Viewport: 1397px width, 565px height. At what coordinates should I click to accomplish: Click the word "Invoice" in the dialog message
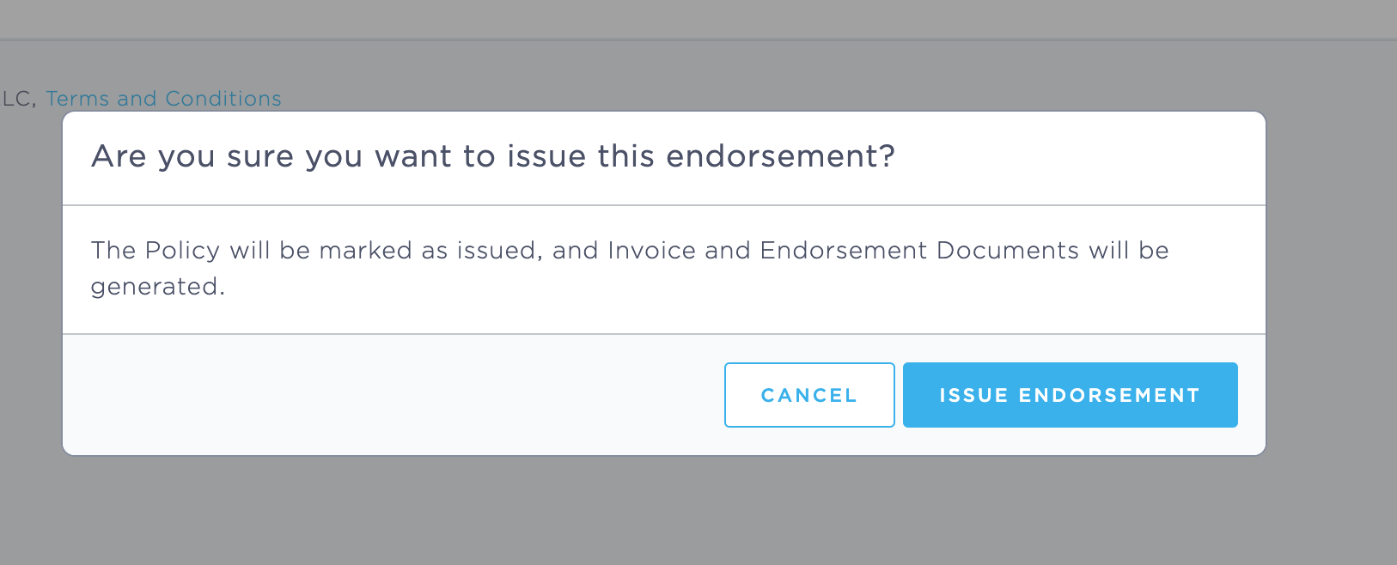click(651, 251)
